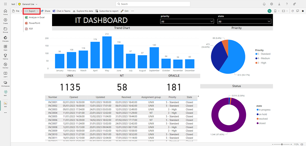Click the Metrics trophy icon
Screen dimensions: 306x146
tap(5, 56)
